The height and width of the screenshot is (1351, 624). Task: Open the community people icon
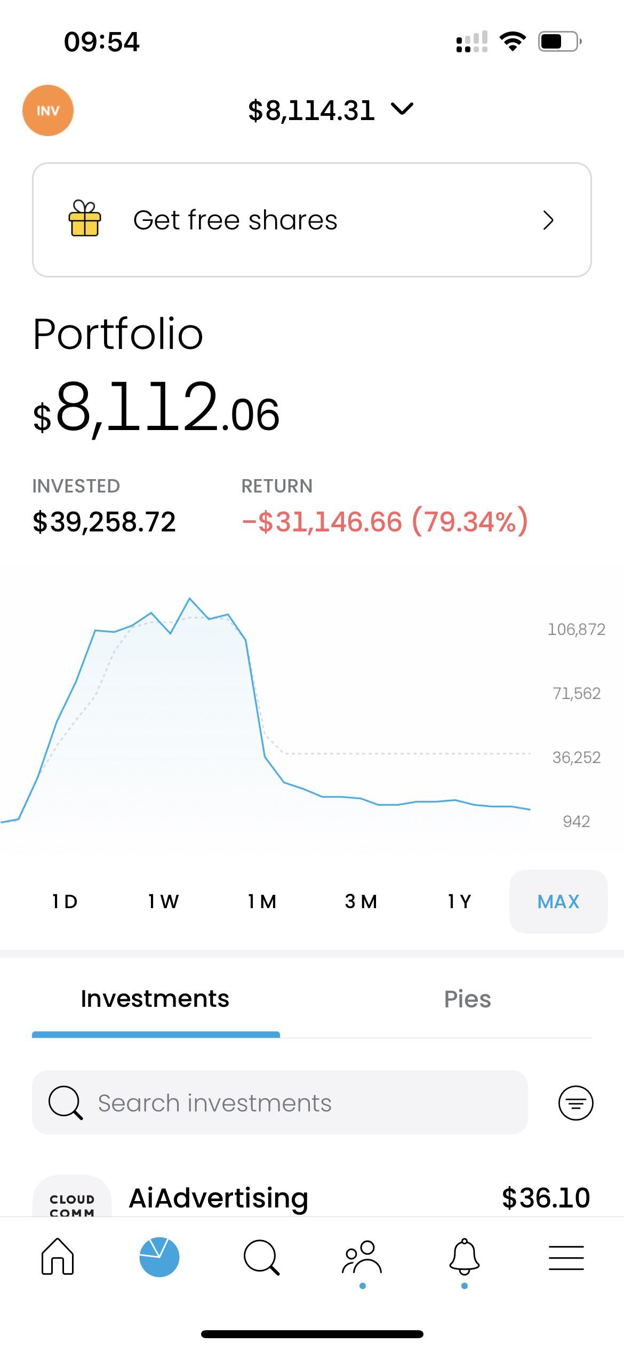(x=362, y=1258)
